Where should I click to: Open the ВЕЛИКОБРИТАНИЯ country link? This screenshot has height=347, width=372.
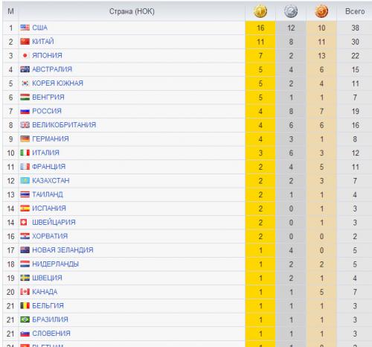[64, 125]
